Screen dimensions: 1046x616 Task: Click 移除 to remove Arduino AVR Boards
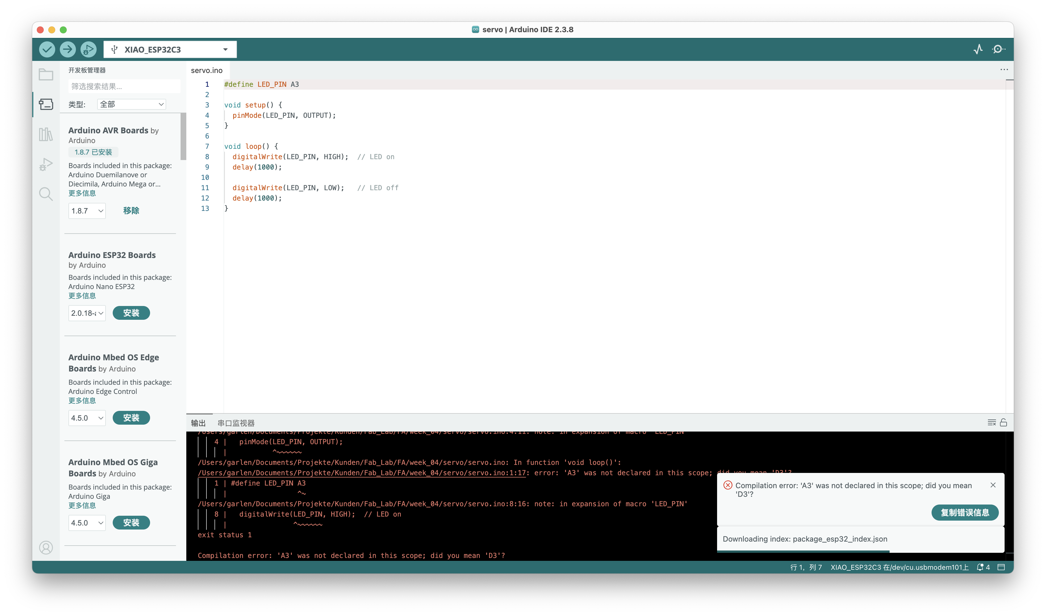[x=131, y=211]
